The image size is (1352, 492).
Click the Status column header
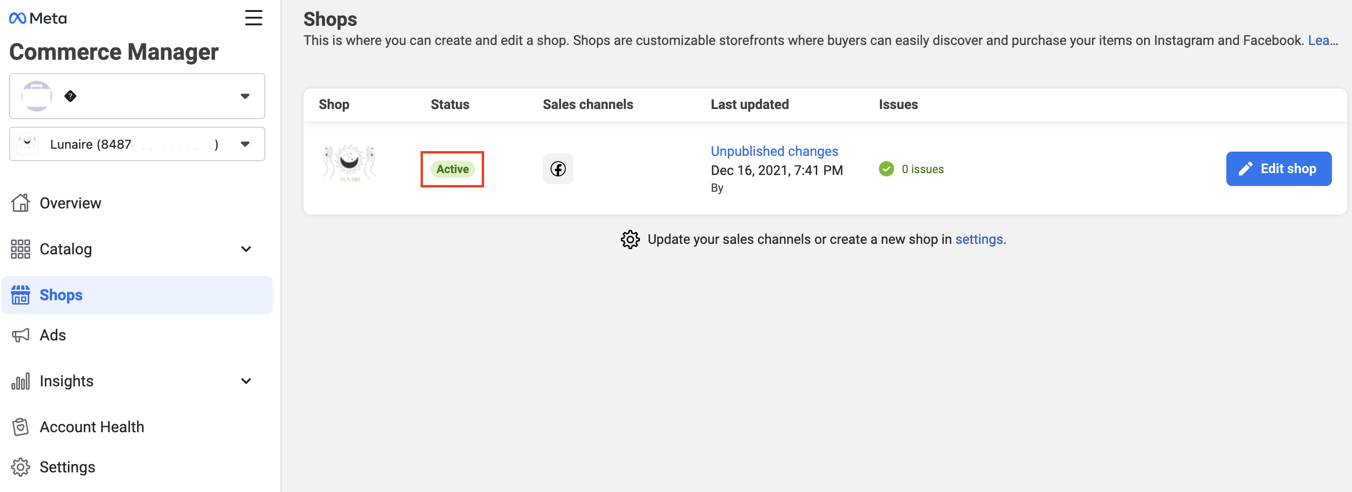450,105
